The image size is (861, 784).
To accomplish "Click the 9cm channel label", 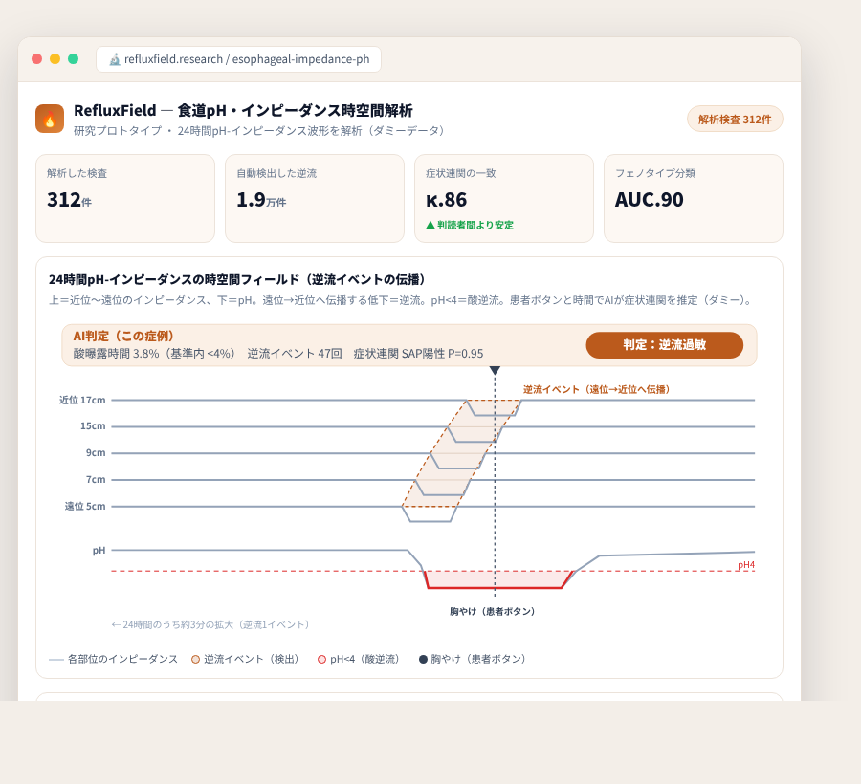I will click(x=96, y=452).
